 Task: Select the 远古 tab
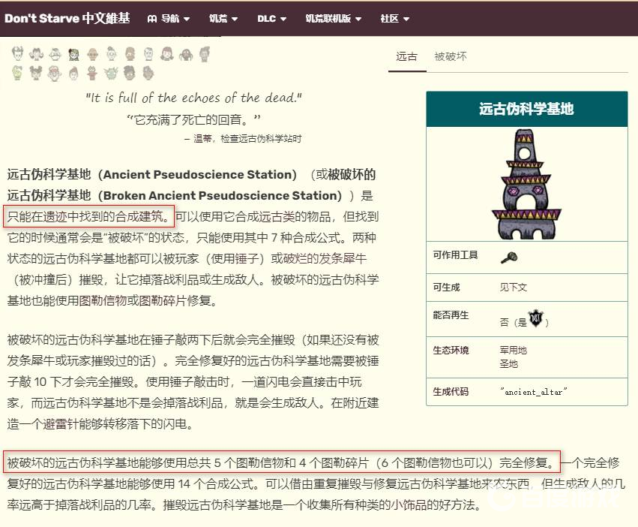(x=406, y=56)
